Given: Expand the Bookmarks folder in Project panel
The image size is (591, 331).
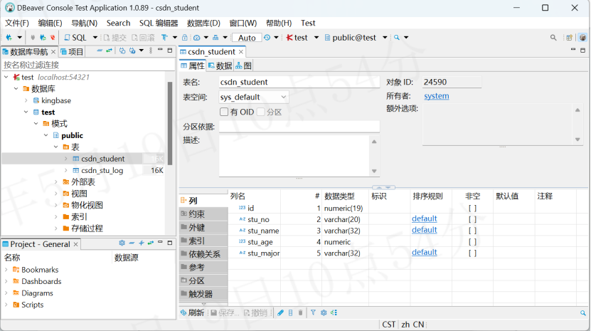Looking at the screenshot, I should [6, 270].
